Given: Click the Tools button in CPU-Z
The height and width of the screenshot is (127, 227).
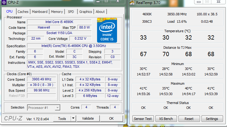Looking at the screenshot, I should click(x=62, y=118).
